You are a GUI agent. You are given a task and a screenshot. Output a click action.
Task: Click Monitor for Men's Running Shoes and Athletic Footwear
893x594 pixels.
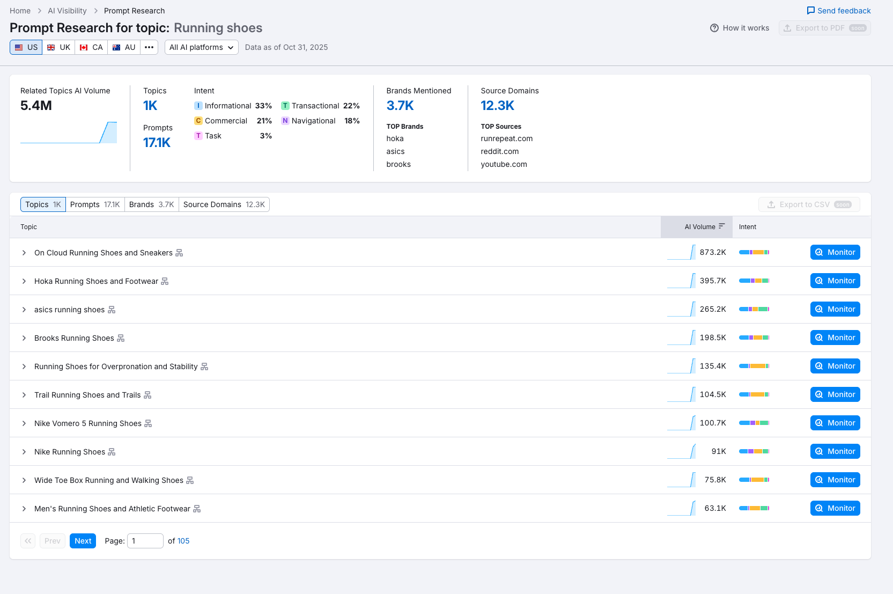coord(835,508)
